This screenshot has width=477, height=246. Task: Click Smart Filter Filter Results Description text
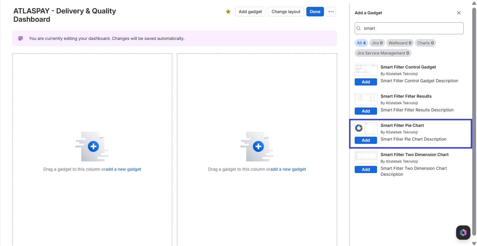click(x=417, y=110)
